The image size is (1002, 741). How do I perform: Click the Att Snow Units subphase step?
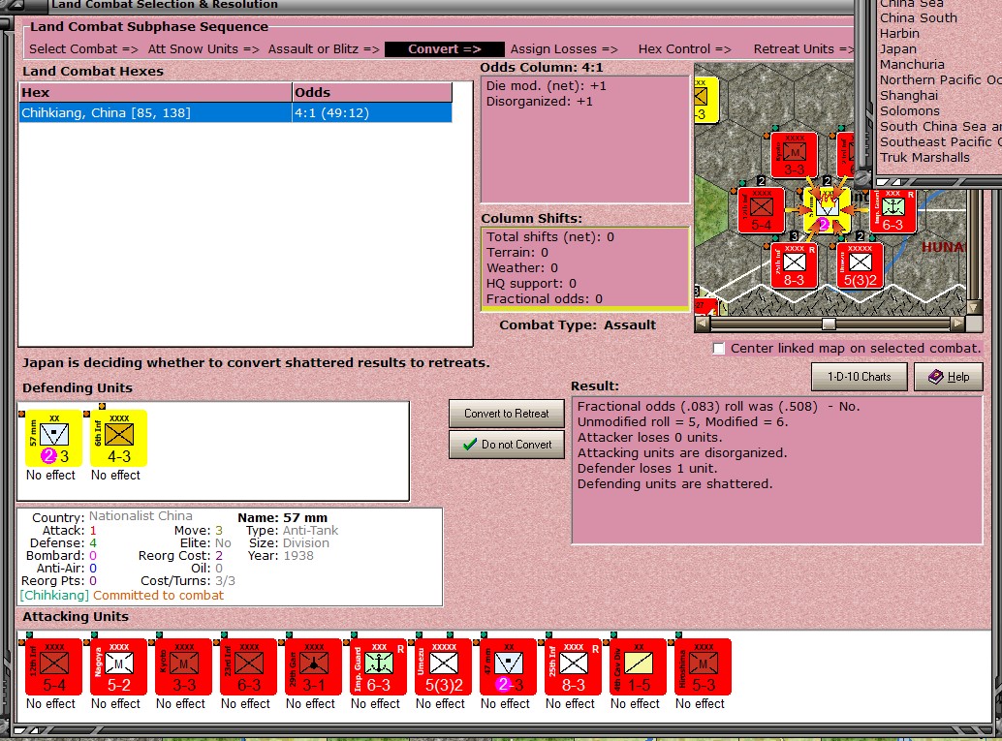coord(204,49)
